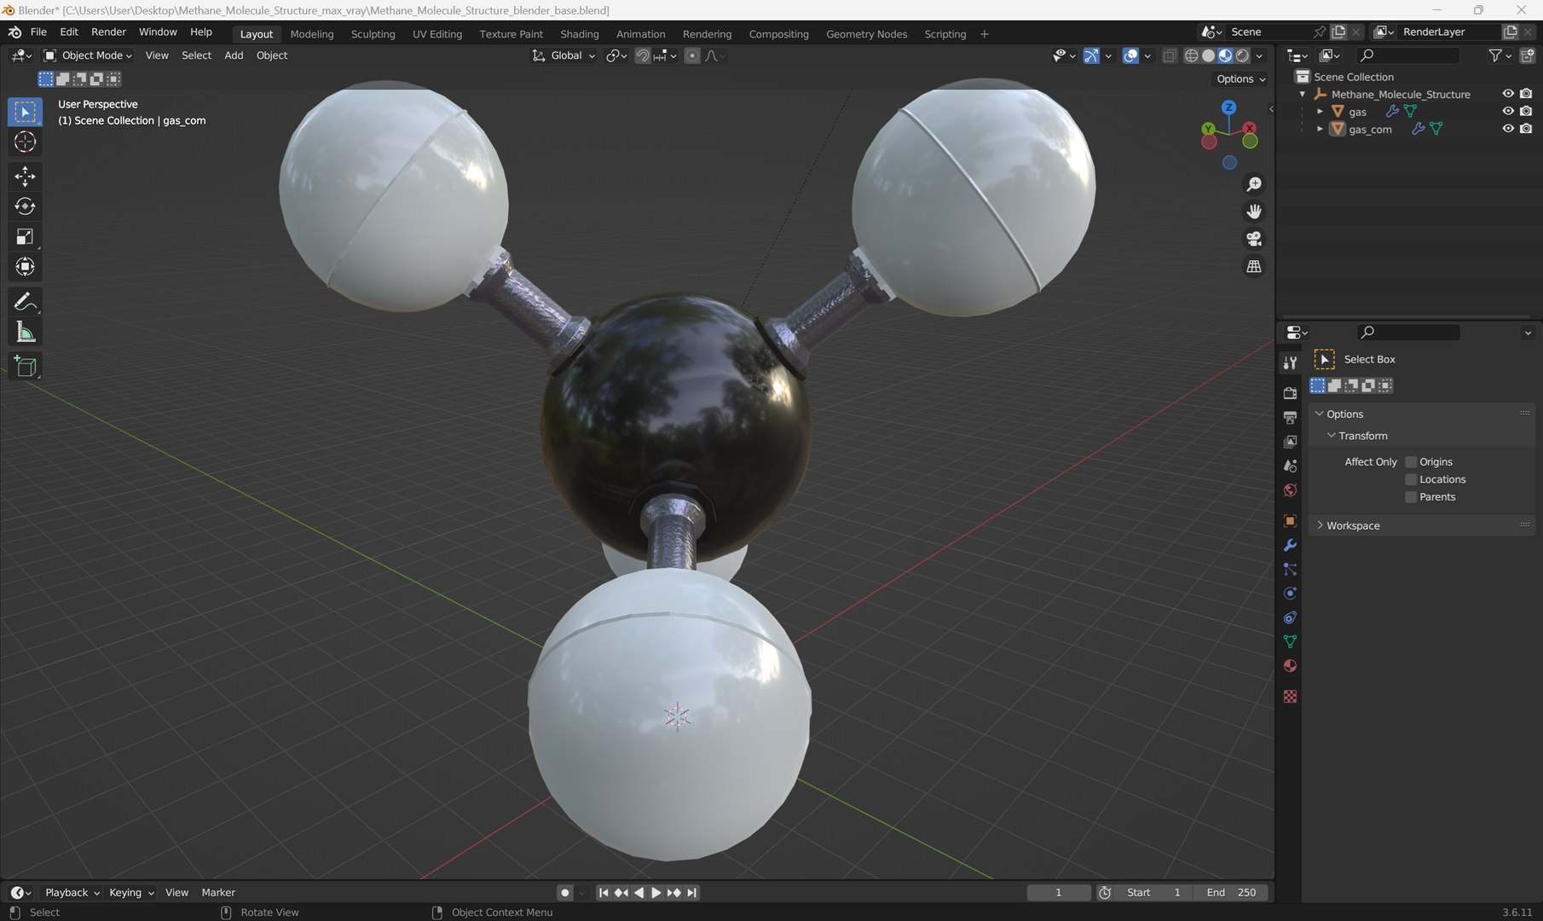
Task: Select the Annotate tool
Action: pos(25,302)
